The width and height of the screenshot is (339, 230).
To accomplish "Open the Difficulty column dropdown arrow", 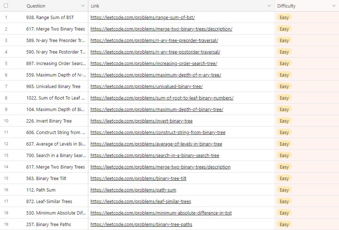I will pyautogui.click(x=334, y=6).
